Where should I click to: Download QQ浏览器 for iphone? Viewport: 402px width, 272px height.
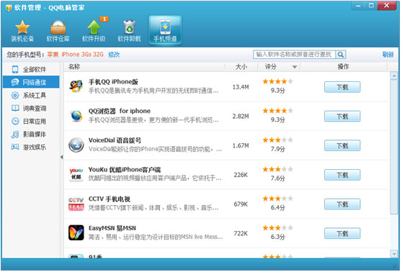[342, 117]
